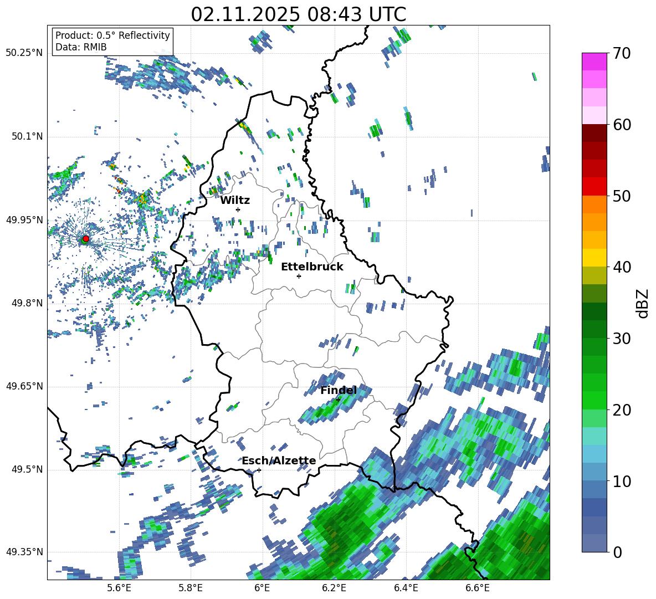656x599 pixels.
Task: Click the Ettelbruck city label
Action: tap(312, 267)
